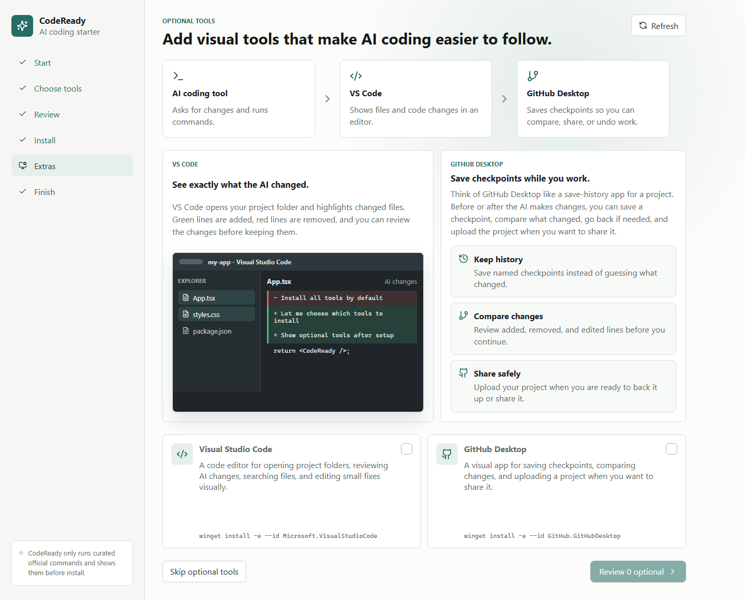745x600 pixels.
Task: Click the arrow icon in Review 0 optional button
Action: coord(673,572)
